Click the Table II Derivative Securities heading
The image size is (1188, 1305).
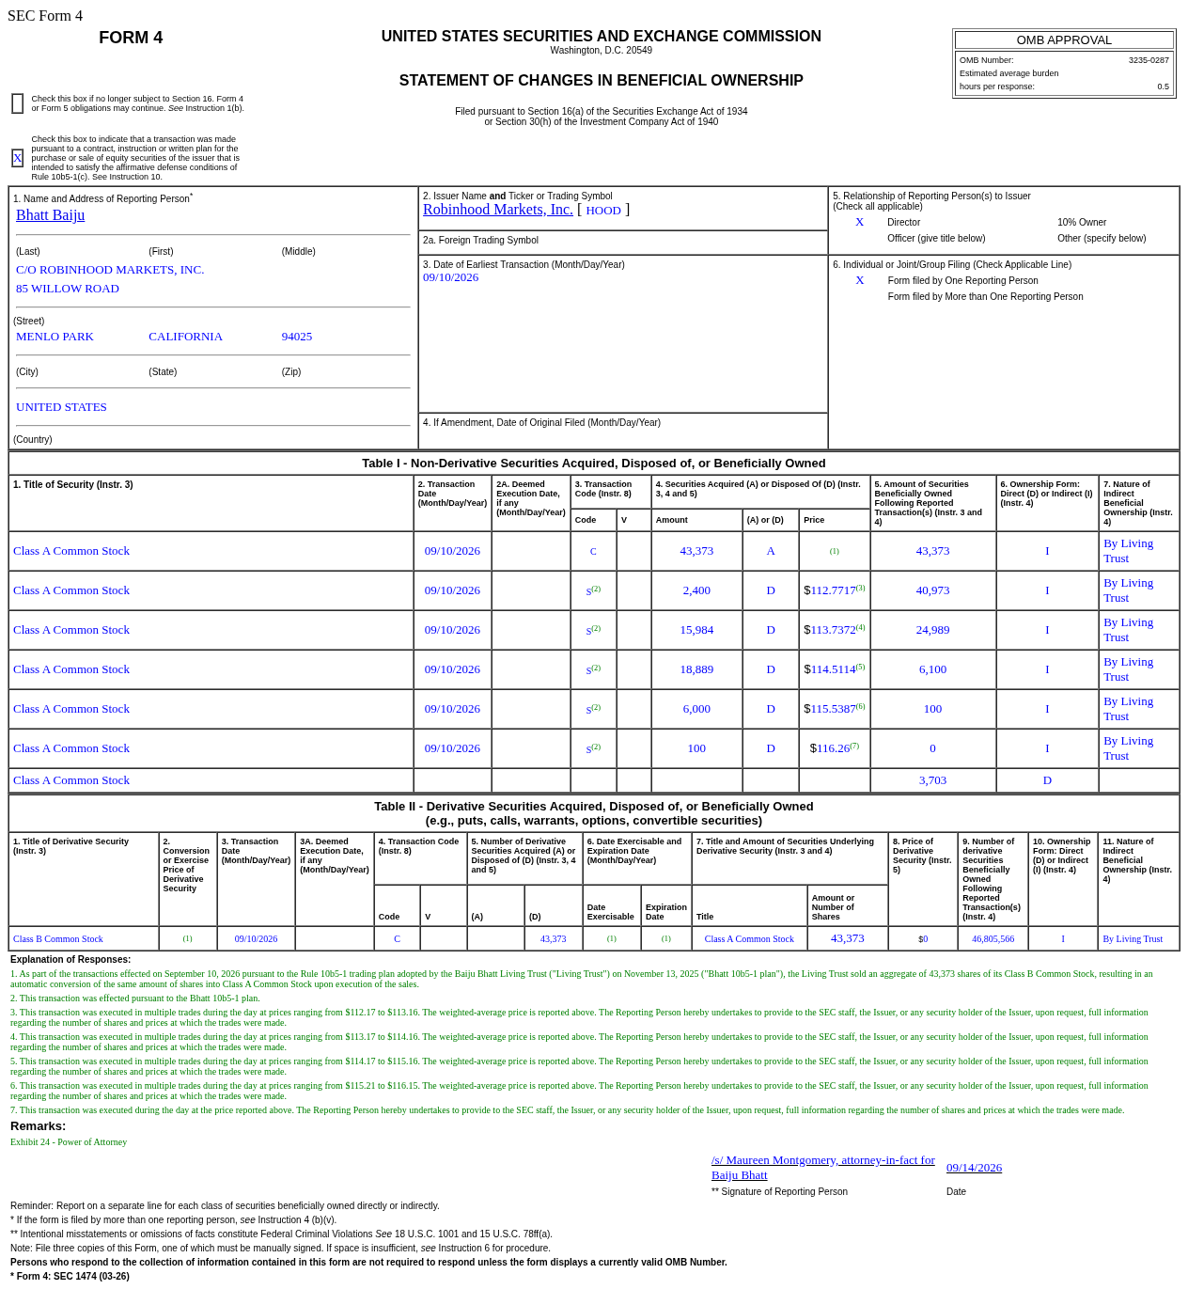[x=594, y=813]
